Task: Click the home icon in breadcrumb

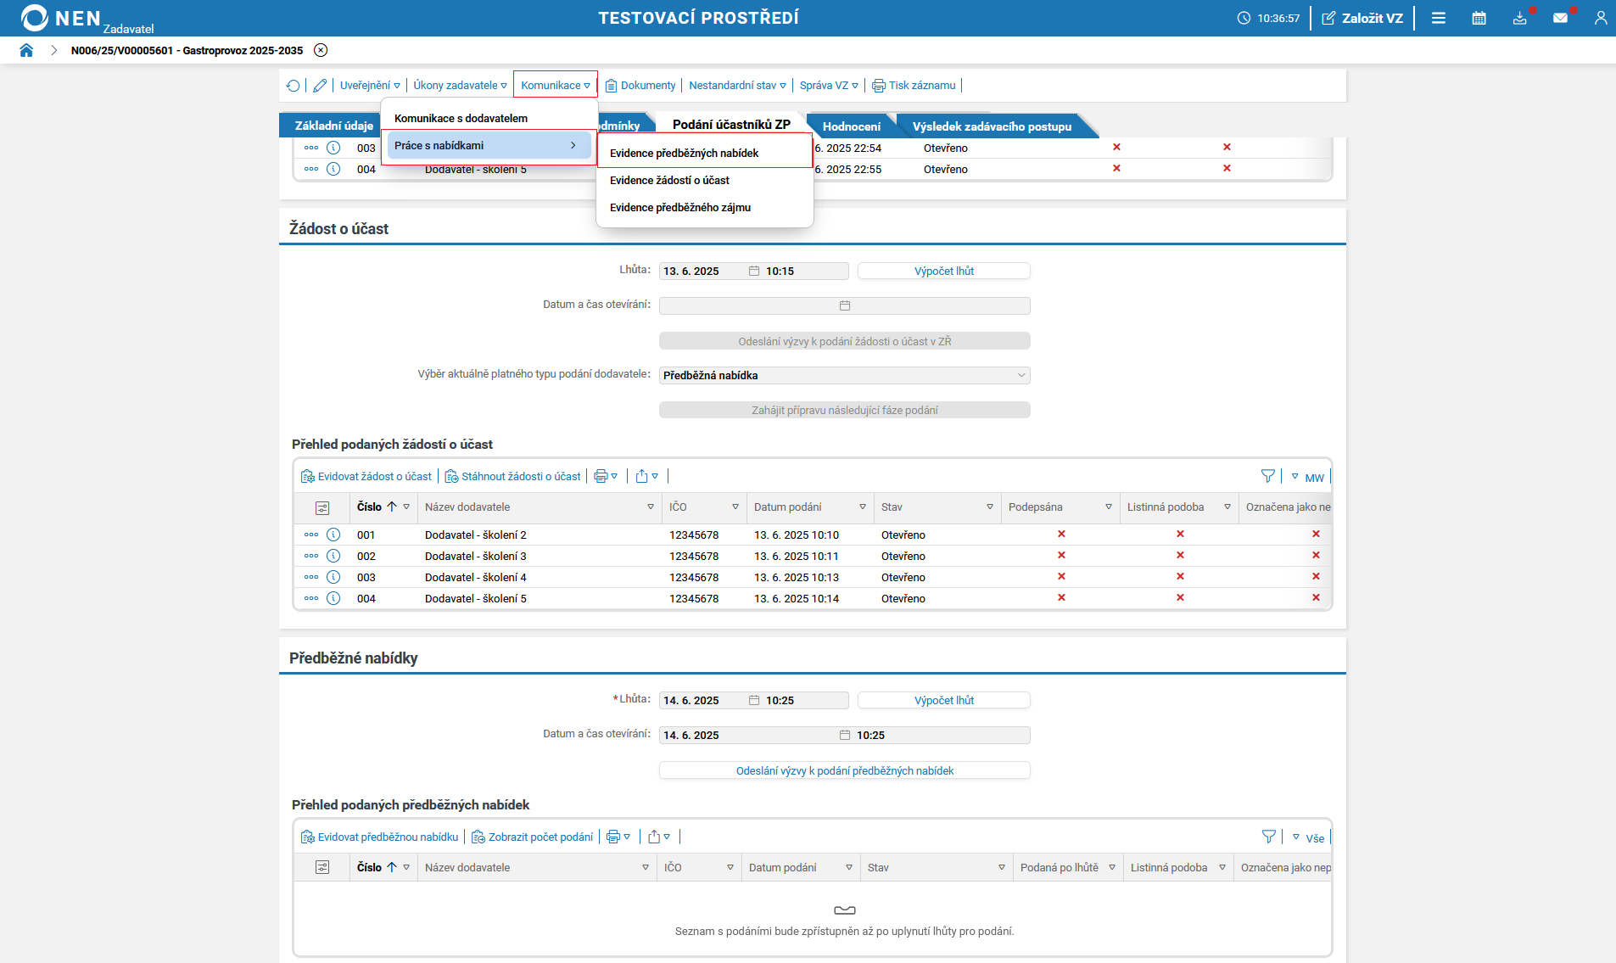Action: [26, 50]
